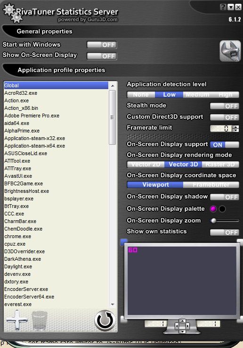Click the blue top-left corner anchor of preview
Screen dimensions: 243x348
click(x=124, y=242)
